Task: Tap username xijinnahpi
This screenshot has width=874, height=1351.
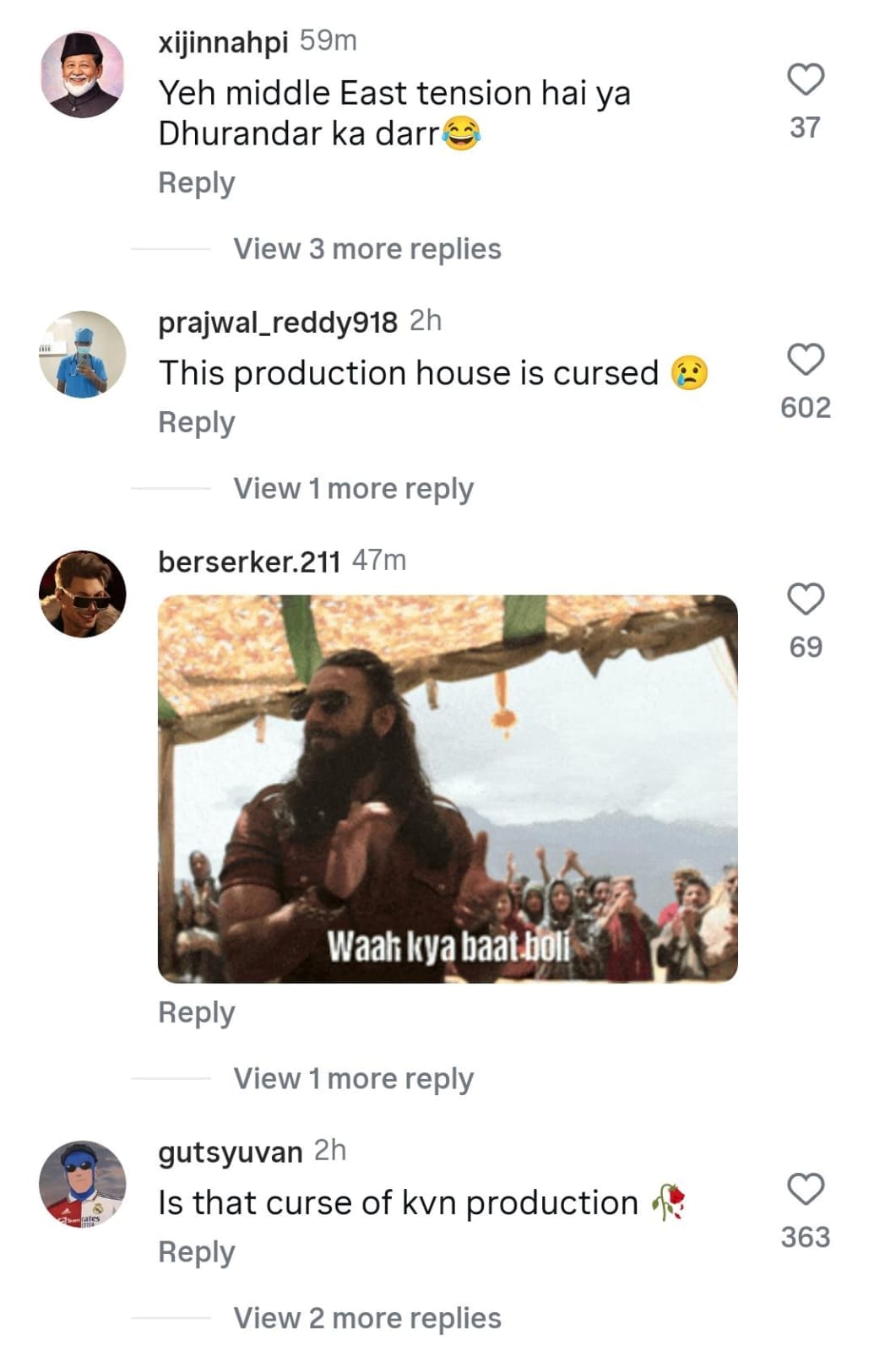Action: pyautogui.click(x=223, y=41)
